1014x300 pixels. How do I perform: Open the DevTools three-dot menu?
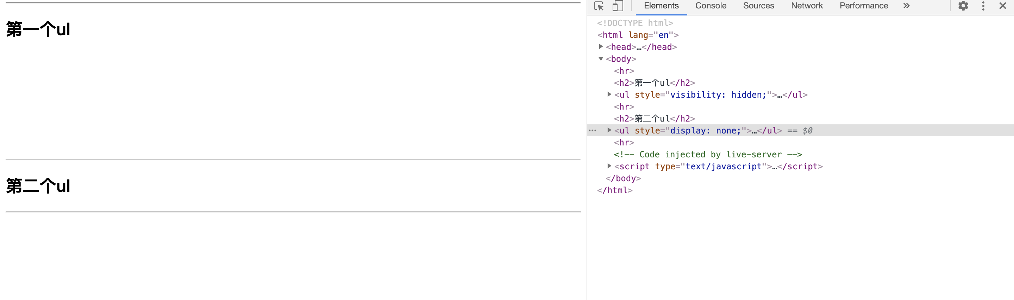983,6
